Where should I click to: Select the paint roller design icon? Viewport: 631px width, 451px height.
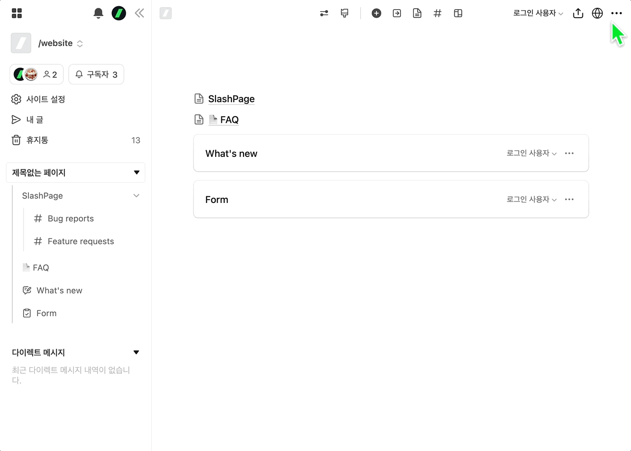344,13
